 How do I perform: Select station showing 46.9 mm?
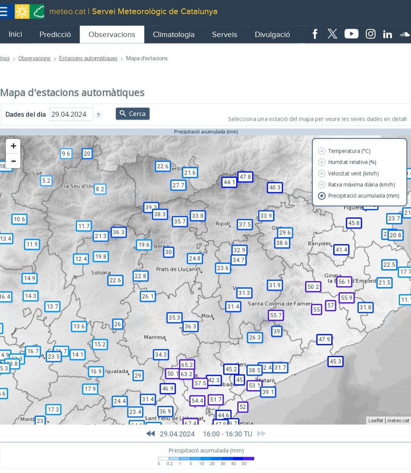pos(168,389)
